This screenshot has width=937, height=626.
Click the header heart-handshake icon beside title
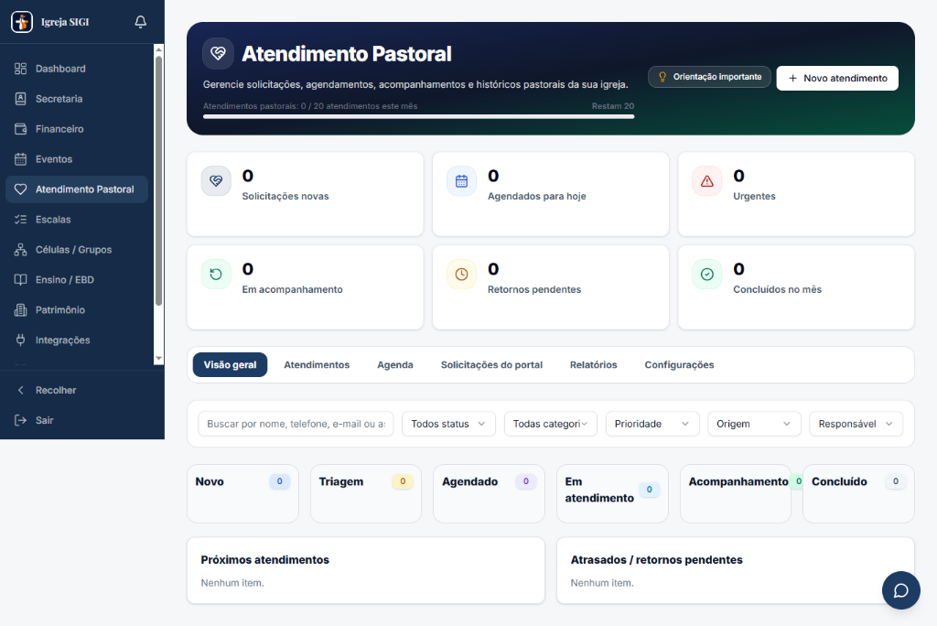(x=218, y=54)
